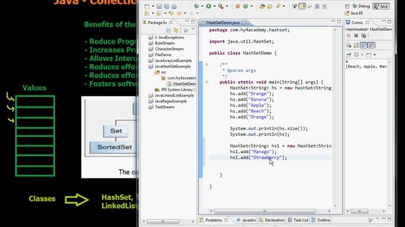The height and width of the screenshot is (227, 405).
Task: Click the New file wizard icon
Action: click(x=147, y=6)
